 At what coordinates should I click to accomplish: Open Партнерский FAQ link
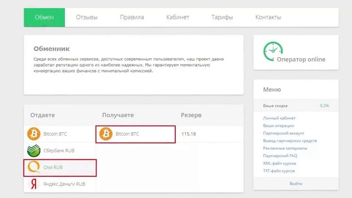coord(280,156)
